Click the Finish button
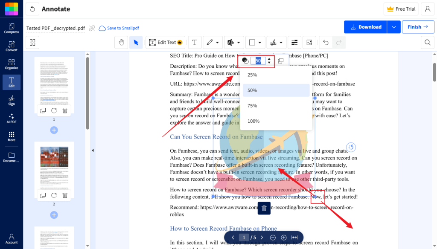Viewport: 437px width, 249px height. 417,27
